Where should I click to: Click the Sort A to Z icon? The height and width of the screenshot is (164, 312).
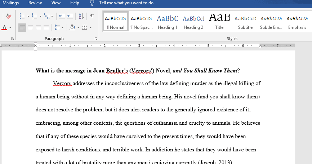coord(81,16)
